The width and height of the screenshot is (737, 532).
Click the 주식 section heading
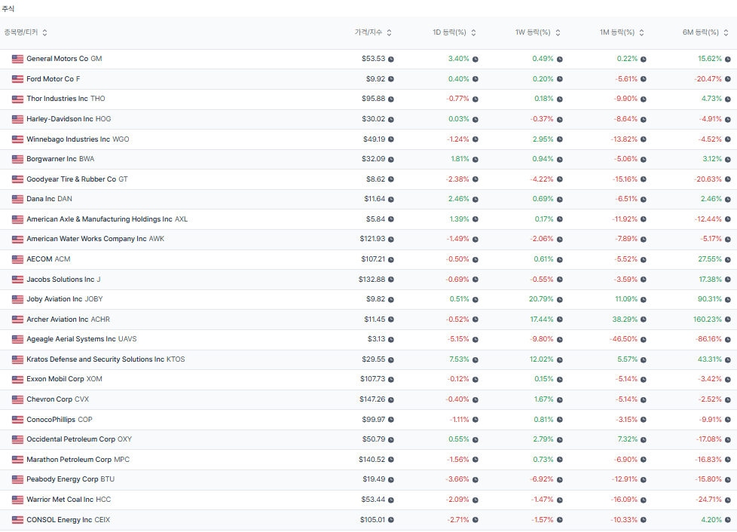pos(8,8)
